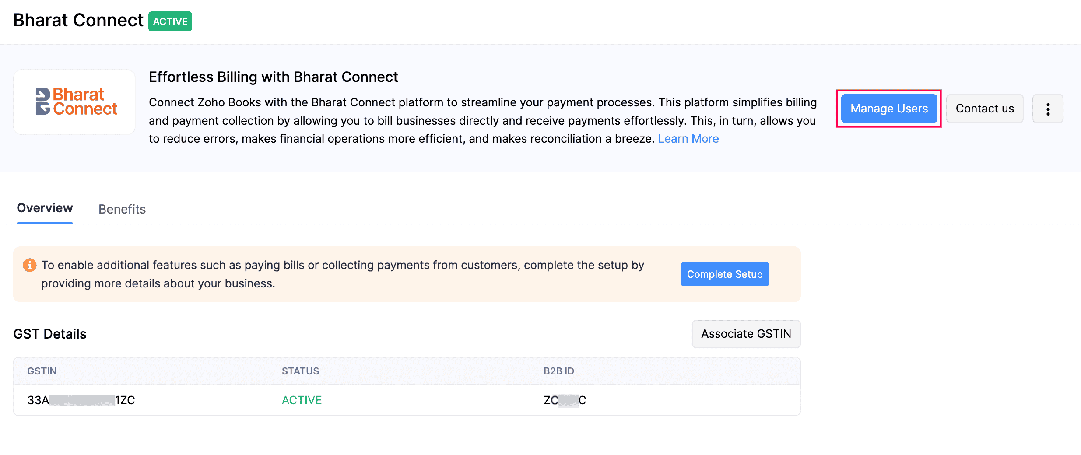Click the GST Details section heading
The image size is (1081, 455).
(50, 334)
